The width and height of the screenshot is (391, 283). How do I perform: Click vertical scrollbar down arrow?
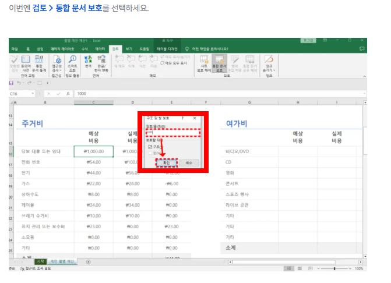pyautogui.click(x=365, y=256)
